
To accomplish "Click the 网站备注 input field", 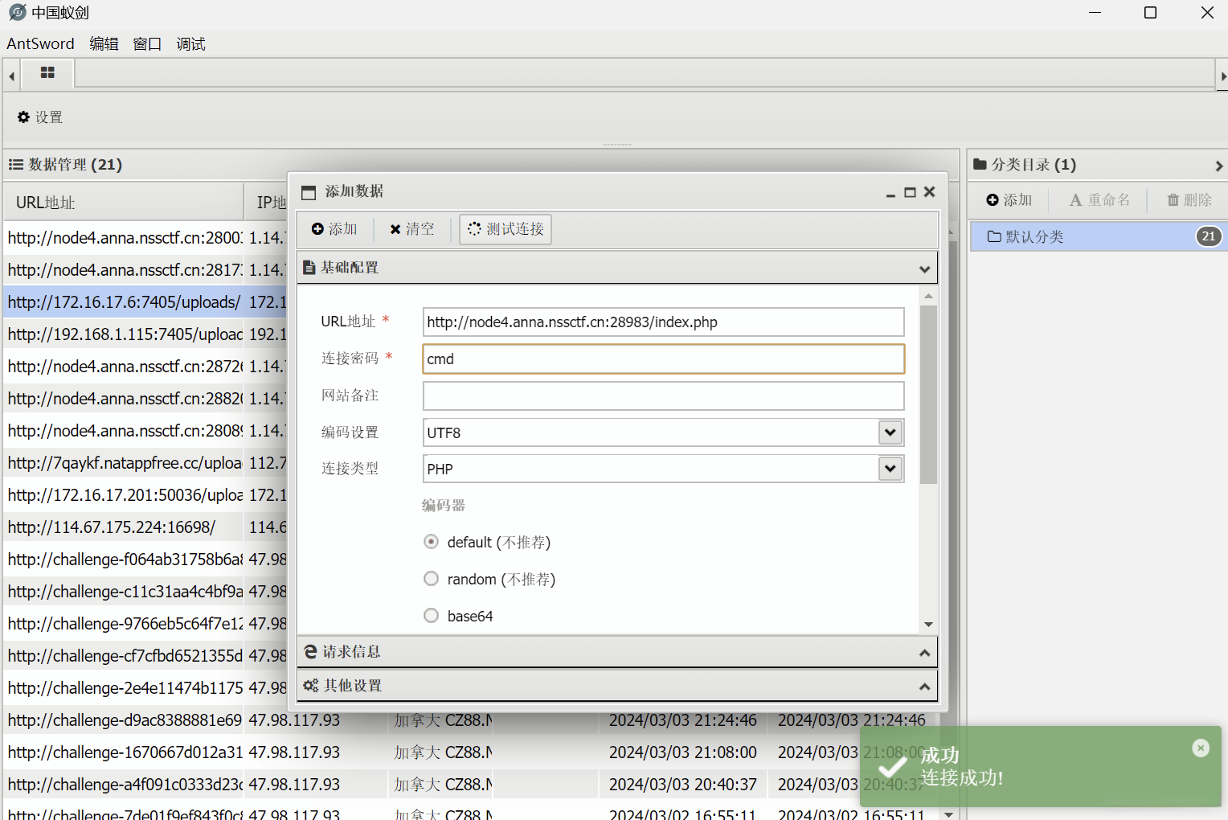I will tap(663, 396).
